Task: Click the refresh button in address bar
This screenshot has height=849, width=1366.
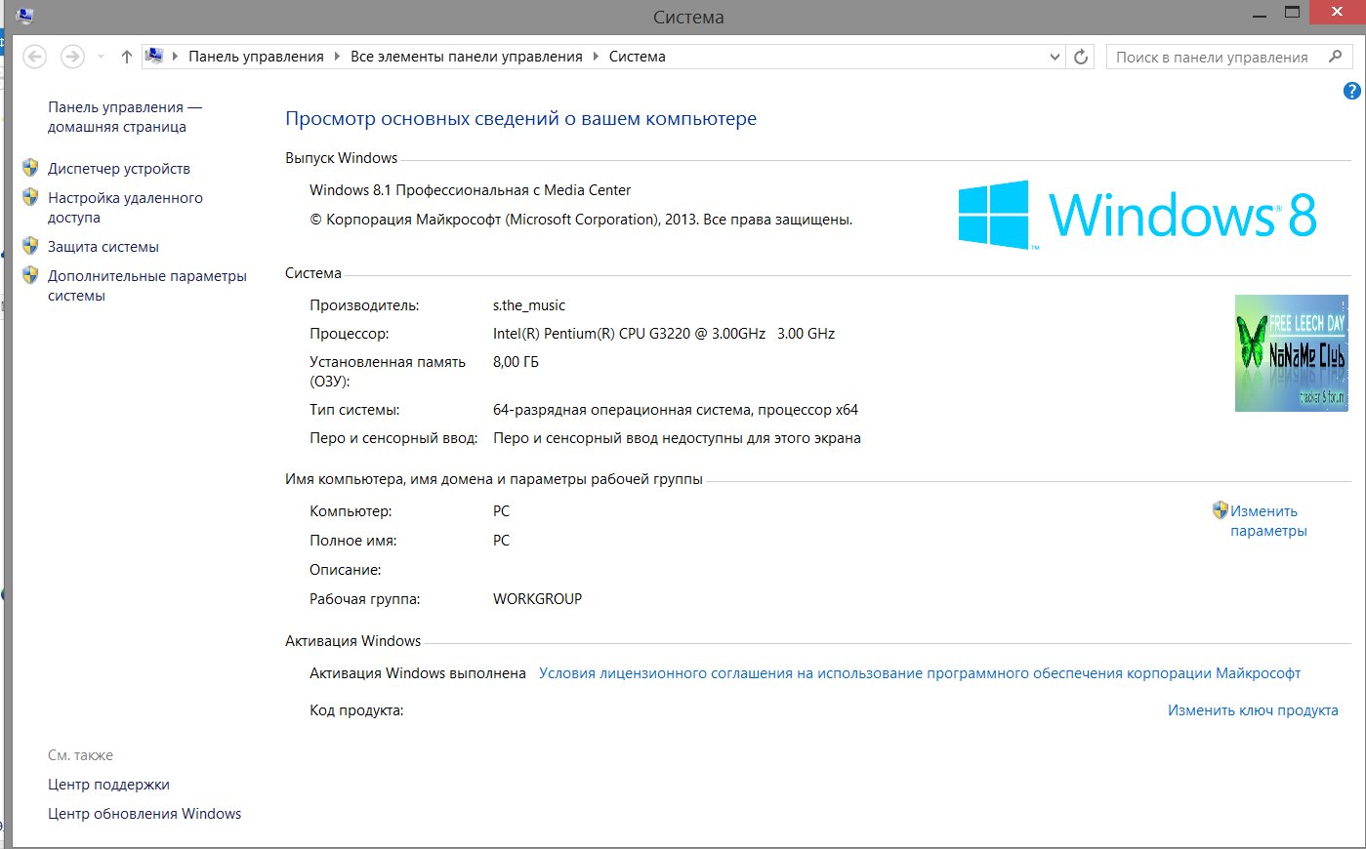Action: coord(1081,57)
